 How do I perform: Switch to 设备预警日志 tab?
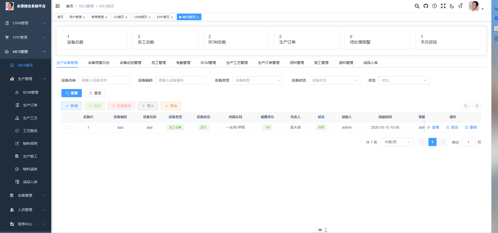pos(99,63)
